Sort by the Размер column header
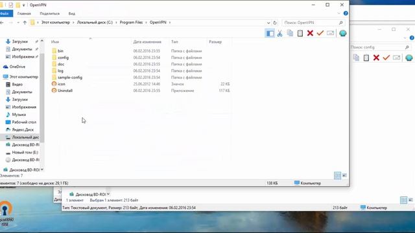 (215, 41)
